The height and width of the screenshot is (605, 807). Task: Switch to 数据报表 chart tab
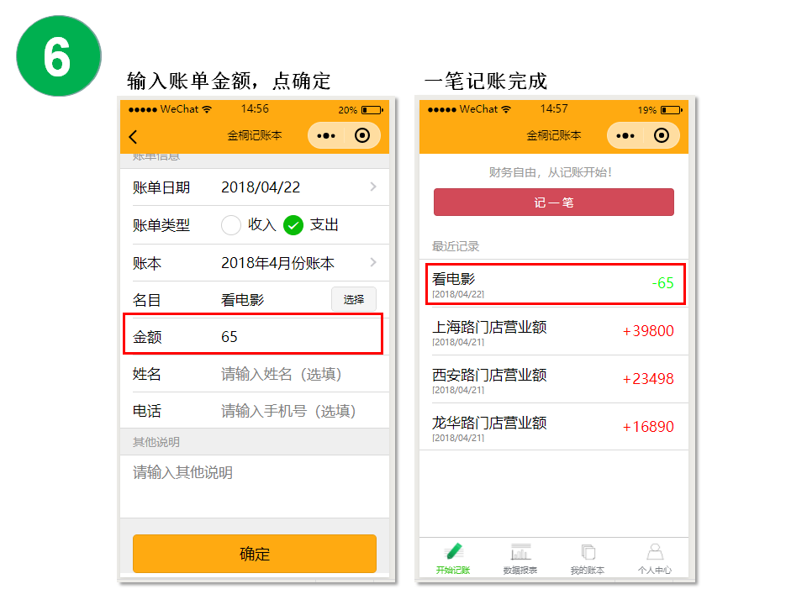520,559
